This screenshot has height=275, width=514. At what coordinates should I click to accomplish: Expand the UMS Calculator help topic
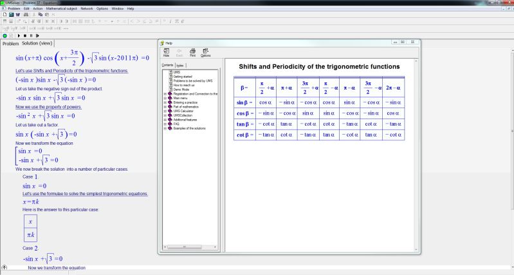point(165,111)
